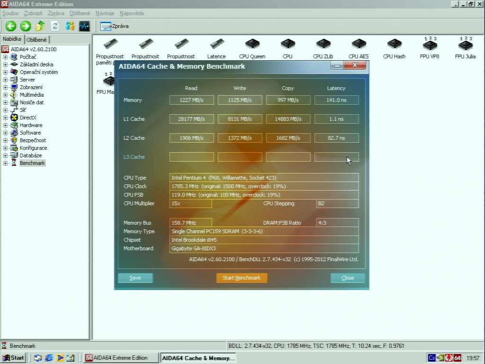Click the graph monitor toolbar icon
Screen dimensions: 485x364
tap(84, 26)
